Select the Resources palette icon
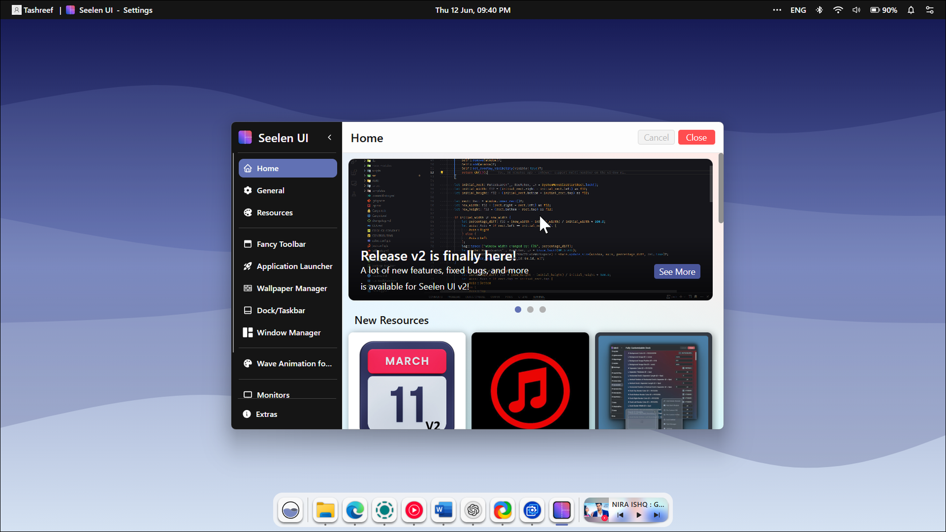Viewport: 946px width, 532px height. point(248,212)
